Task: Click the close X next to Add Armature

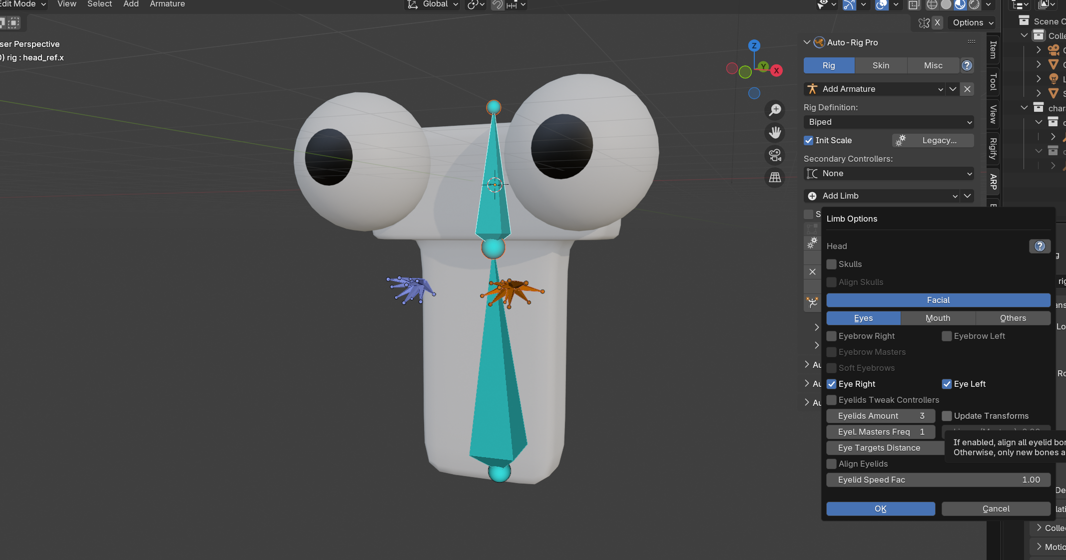Action: coord(967,89)
